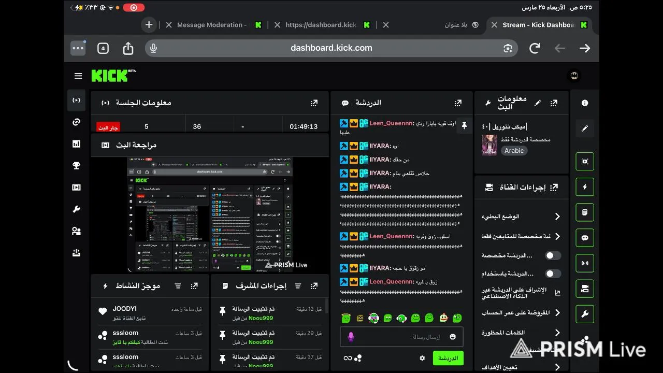
Task: Click the KICK beta logo
Action: [x=113, y=76]
